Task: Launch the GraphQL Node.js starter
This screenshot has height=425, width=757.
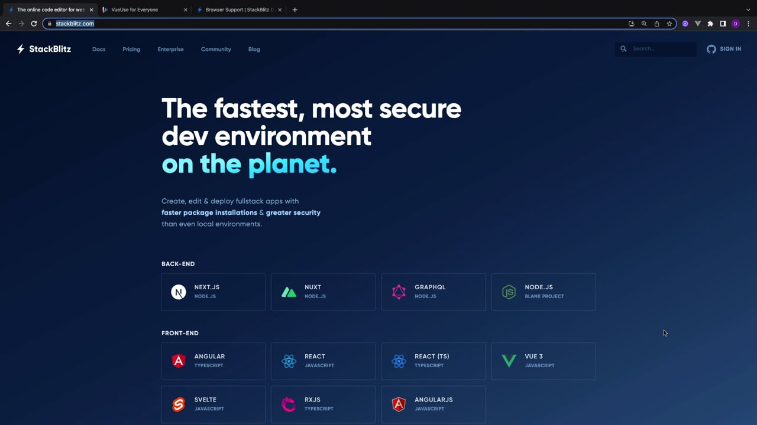Action: [434, 292]
